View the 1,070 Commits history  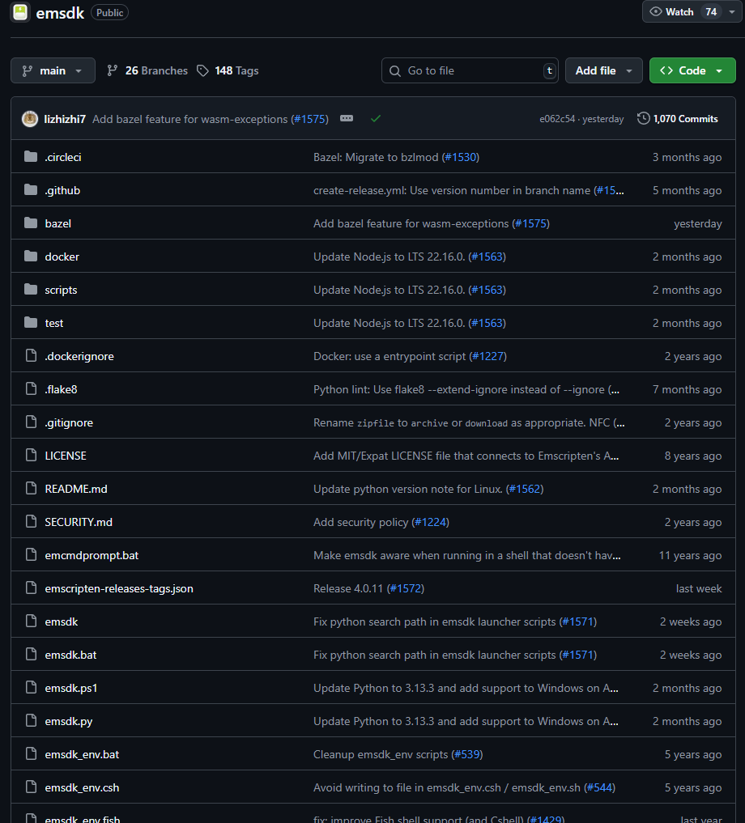[677, 119]
